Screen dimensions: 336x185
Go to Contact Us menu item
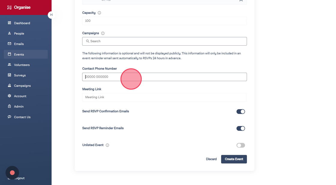pos(22,117)
